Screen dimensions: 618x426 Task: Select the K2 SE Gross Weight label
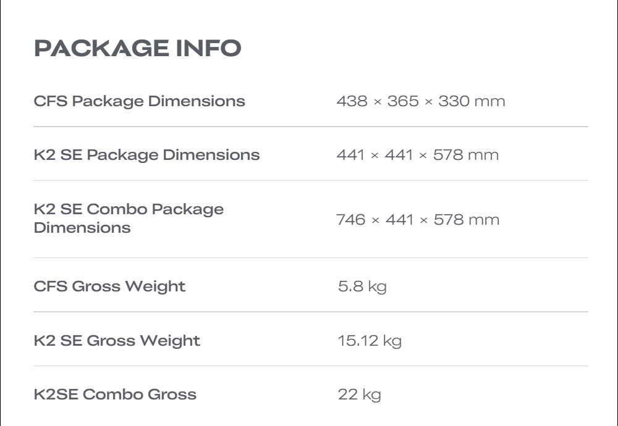[x=117, y=341]
